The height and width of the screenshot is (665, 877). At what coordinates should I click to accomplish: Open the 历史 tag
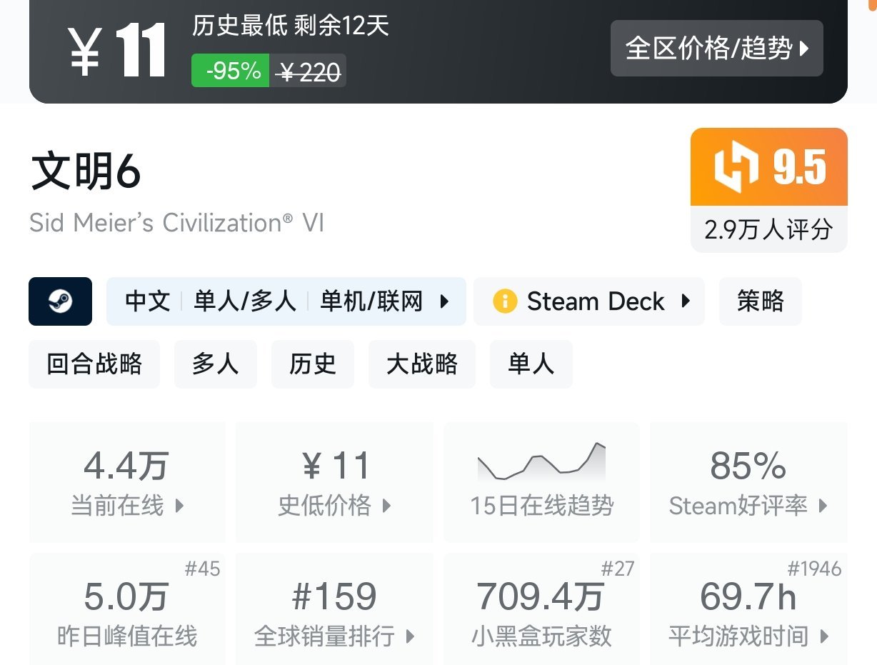(312, 364)
